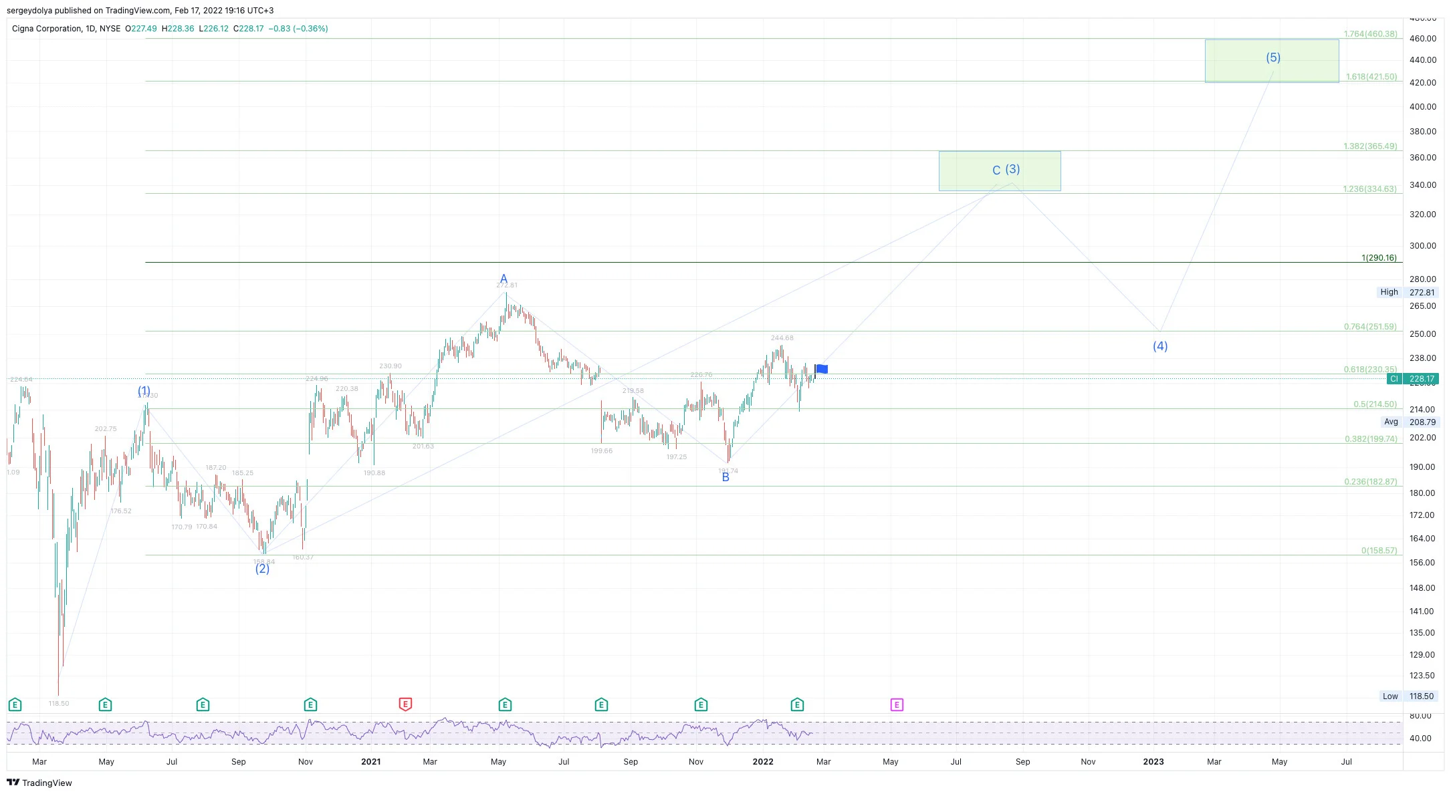
Task: Click the 202.75 swing high price label
Action: pos(106,429)
